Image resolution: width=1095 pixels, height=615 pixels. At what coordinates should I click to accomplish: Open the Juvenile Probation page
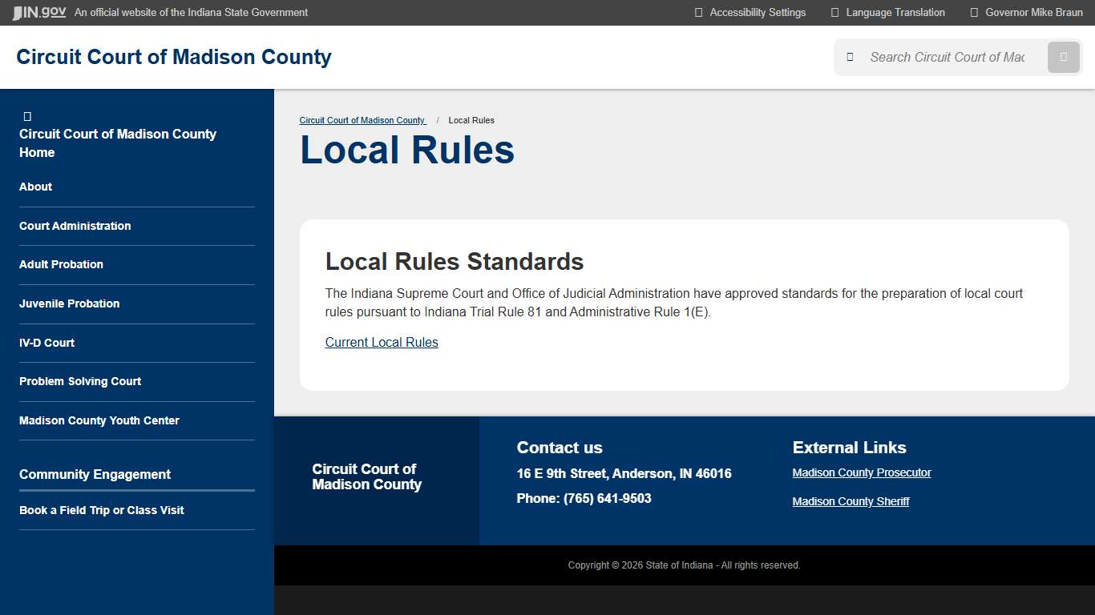(69, 303)
